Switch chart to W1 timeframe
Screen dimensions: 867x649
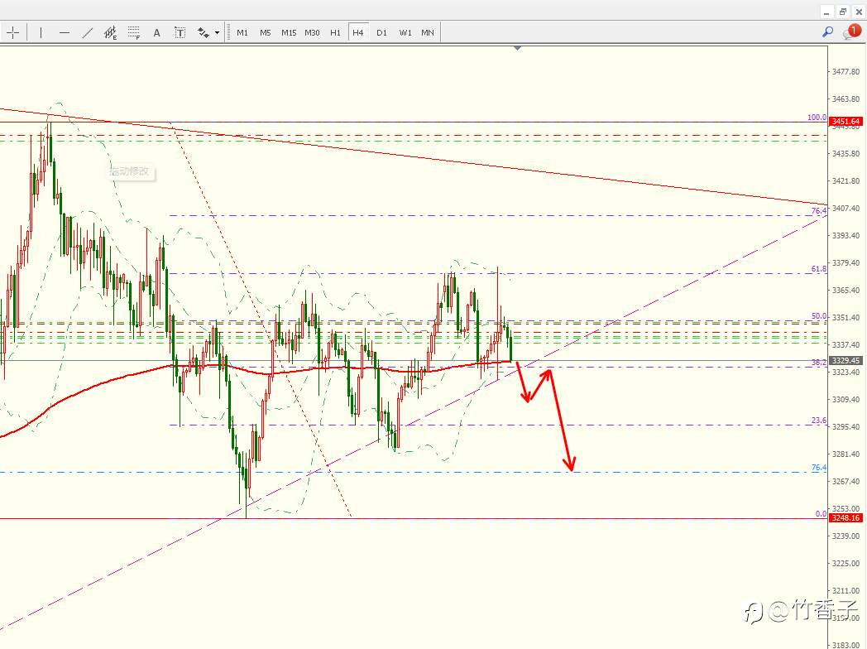click(x=405, y=32)
